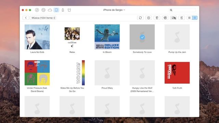Open the skin shirt icon

69,10
